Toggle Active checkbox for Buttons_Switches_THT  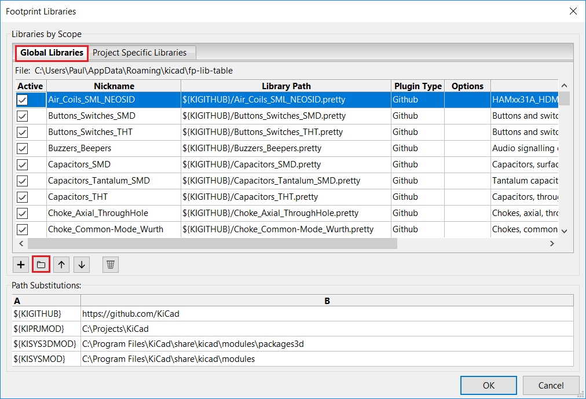23,132
